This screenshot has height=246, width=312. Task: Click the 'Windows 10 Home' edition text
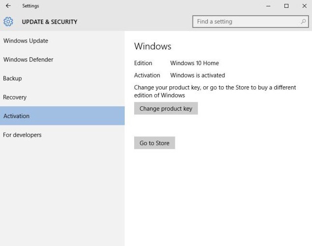point(195,63)
